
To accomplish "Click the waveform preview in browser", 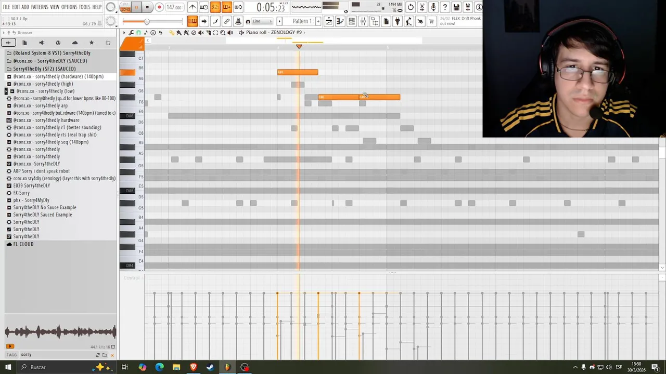I will point(60,331).
